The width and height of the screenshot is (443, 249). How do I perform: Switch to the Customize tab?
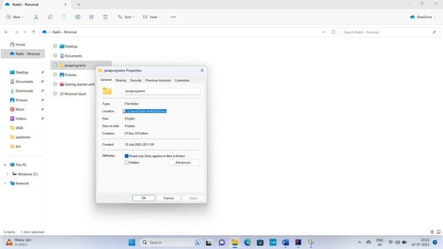point(182,80)
